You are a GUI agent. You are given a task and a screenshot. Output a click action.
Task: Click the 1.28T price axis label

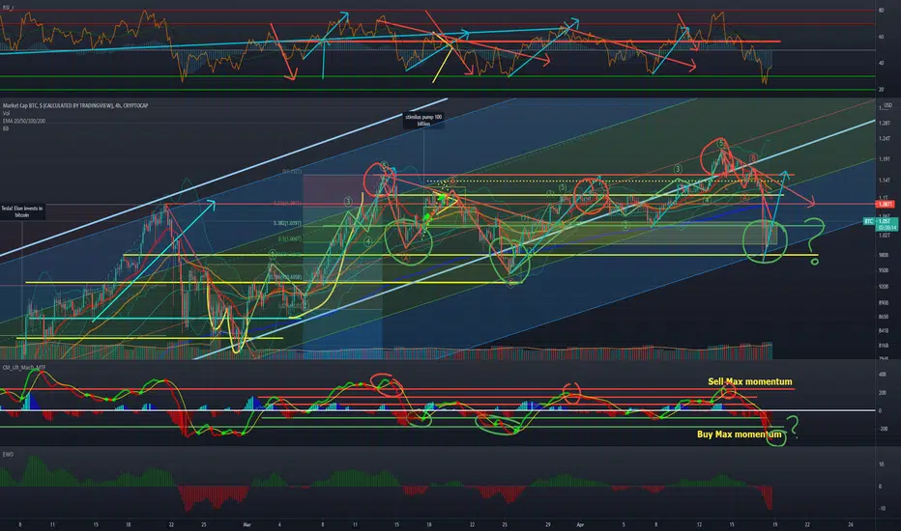[885, 123]
